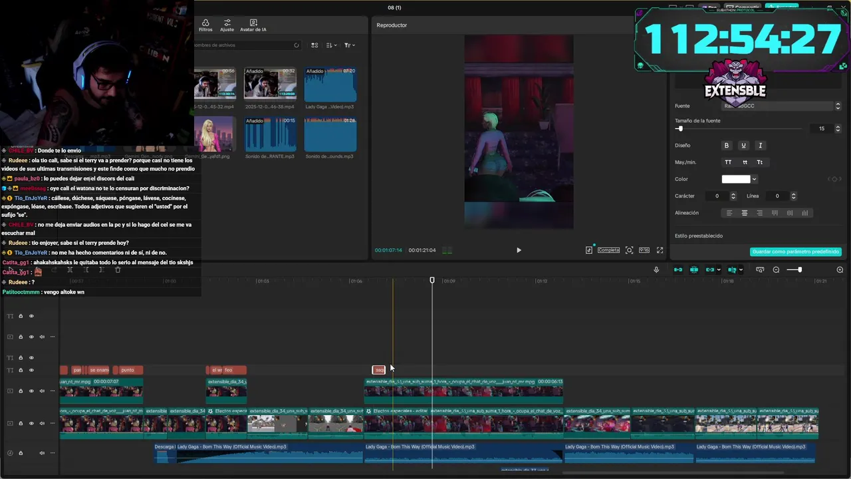
Task: Click the zoom-to-fit preview icon
Action: [x=629, y=250]
